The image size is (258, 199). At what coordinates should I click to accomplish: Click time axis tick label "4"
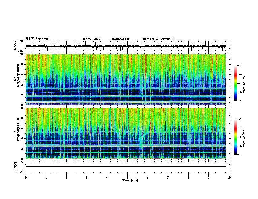[x=107, y=178]
